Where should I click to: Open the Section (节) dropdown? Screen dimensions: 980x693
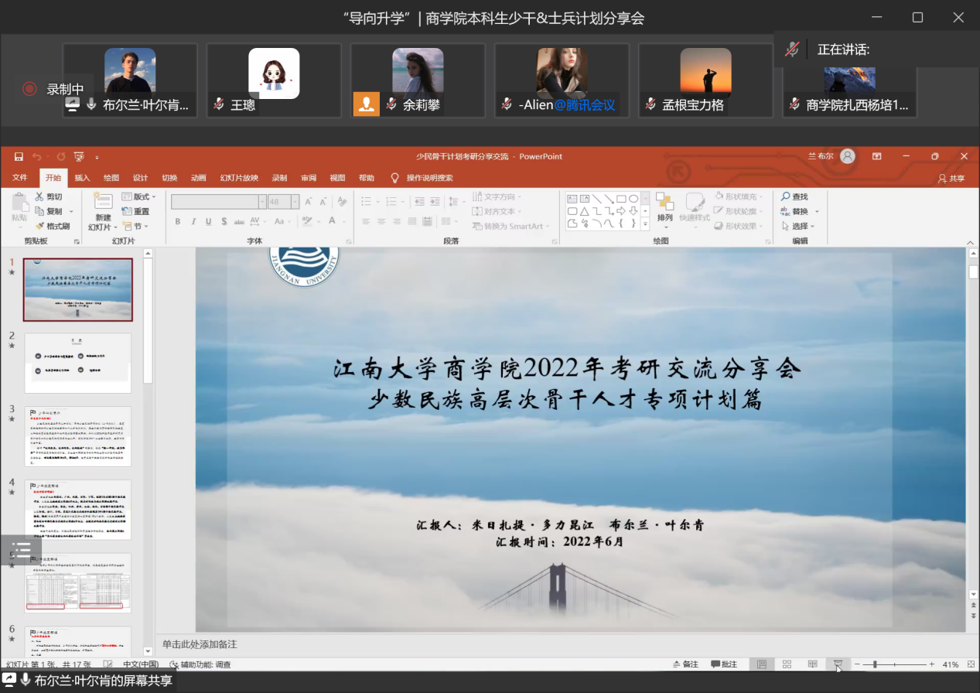pyautogui.click(x=138, y=226)
